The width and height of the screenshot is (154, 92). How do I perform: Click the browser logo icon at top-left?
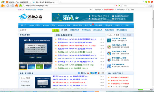3,2
